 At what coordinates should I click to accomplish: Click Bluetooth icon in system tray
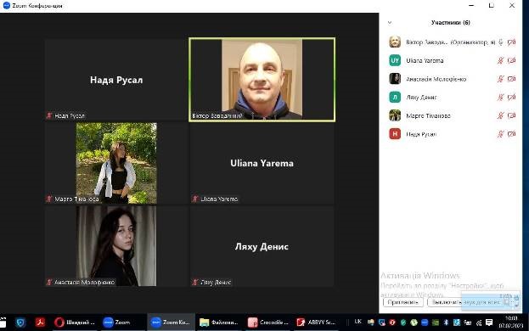click(x=446, y=323)
